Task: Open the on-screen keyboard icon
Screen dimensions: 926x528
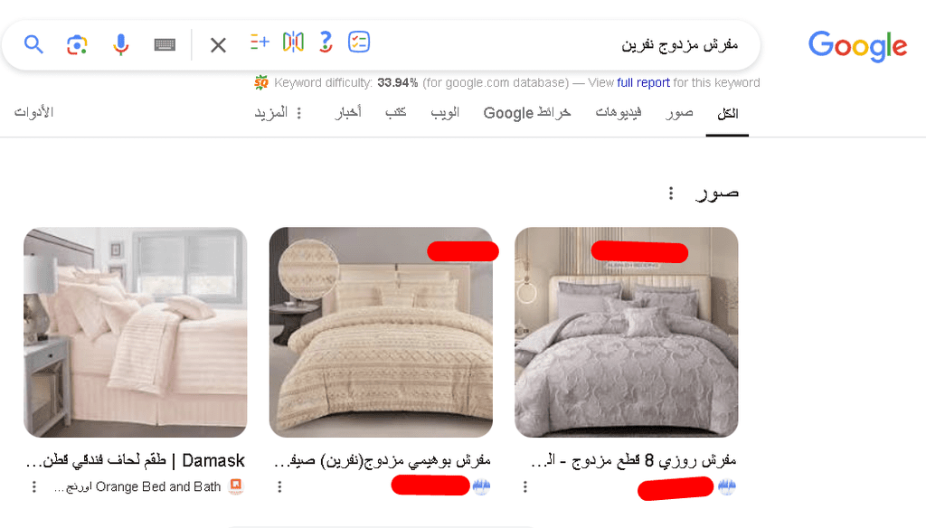Action: click(x=165, y=44)
